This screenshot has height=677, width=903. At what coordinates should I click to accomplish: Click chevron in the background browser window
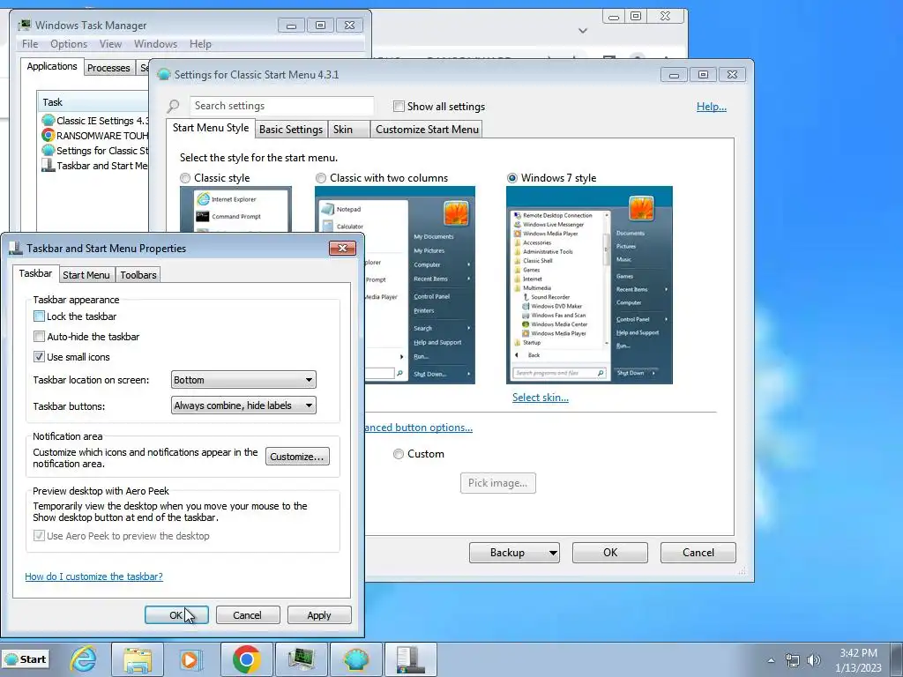tap(583, 31)
